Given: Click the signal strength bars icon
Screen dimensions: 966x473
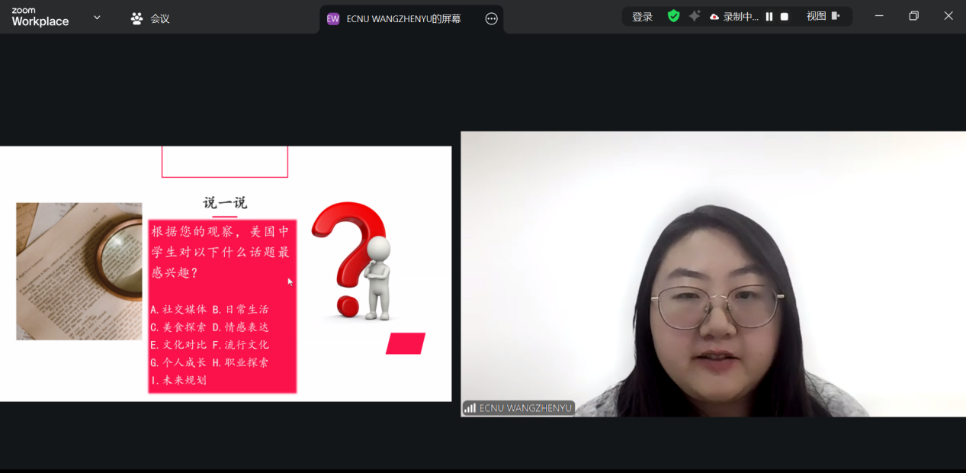Looking at the screenshot, I should [470, 408].
